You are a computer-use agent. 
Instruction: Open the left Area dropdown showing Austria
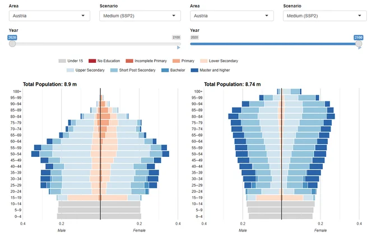(49, 16)
